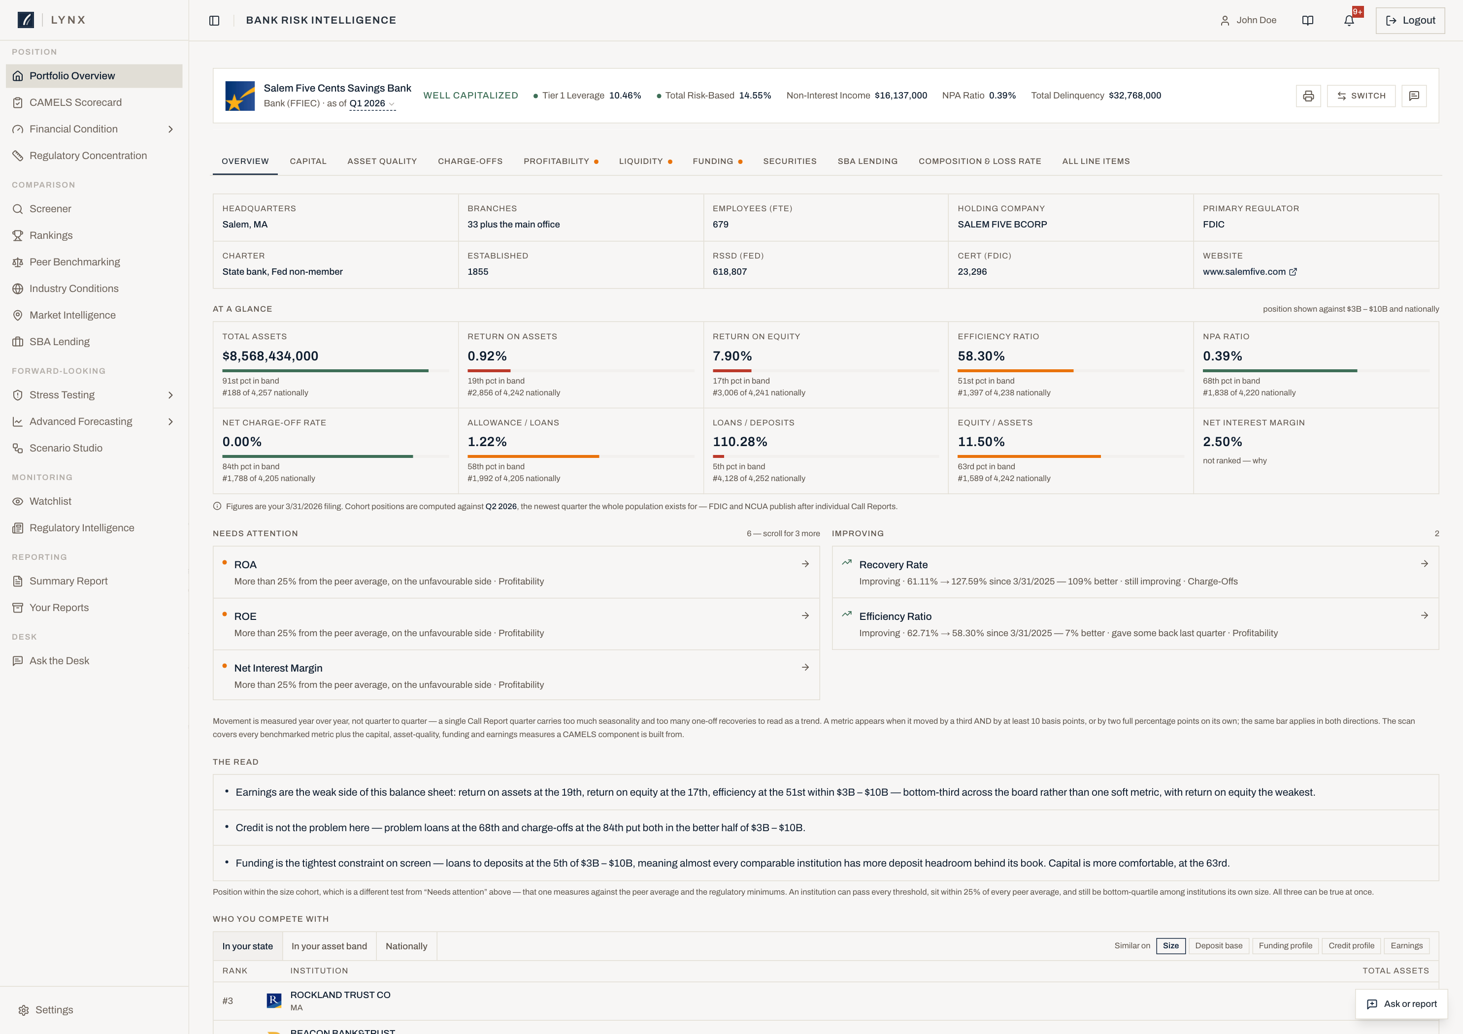1463x1034 pixels.
Task: Click the info icon beside filing note
Action: click(217, 507)
